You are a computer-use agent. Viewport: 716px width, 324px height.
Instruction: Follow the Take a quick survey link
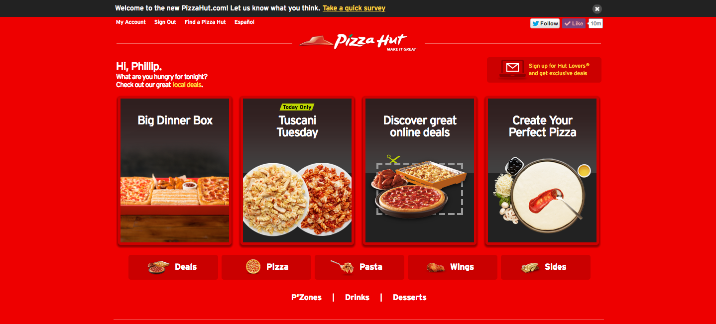click(x=354, y=8)
